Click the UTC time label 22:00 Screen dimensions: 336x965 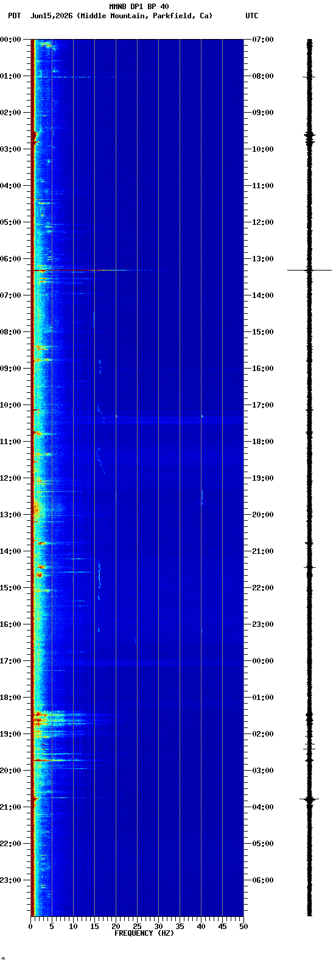(263, 588)
